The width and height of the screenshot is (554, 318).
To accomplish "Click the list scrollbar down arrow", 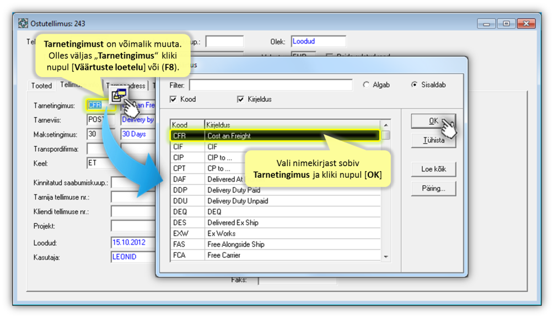I will coord(386,257).
